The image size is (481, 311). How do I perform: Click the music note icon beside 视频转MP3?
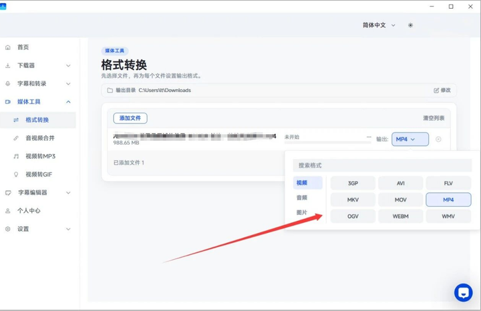pyautogui.click(x=16, y=156)
